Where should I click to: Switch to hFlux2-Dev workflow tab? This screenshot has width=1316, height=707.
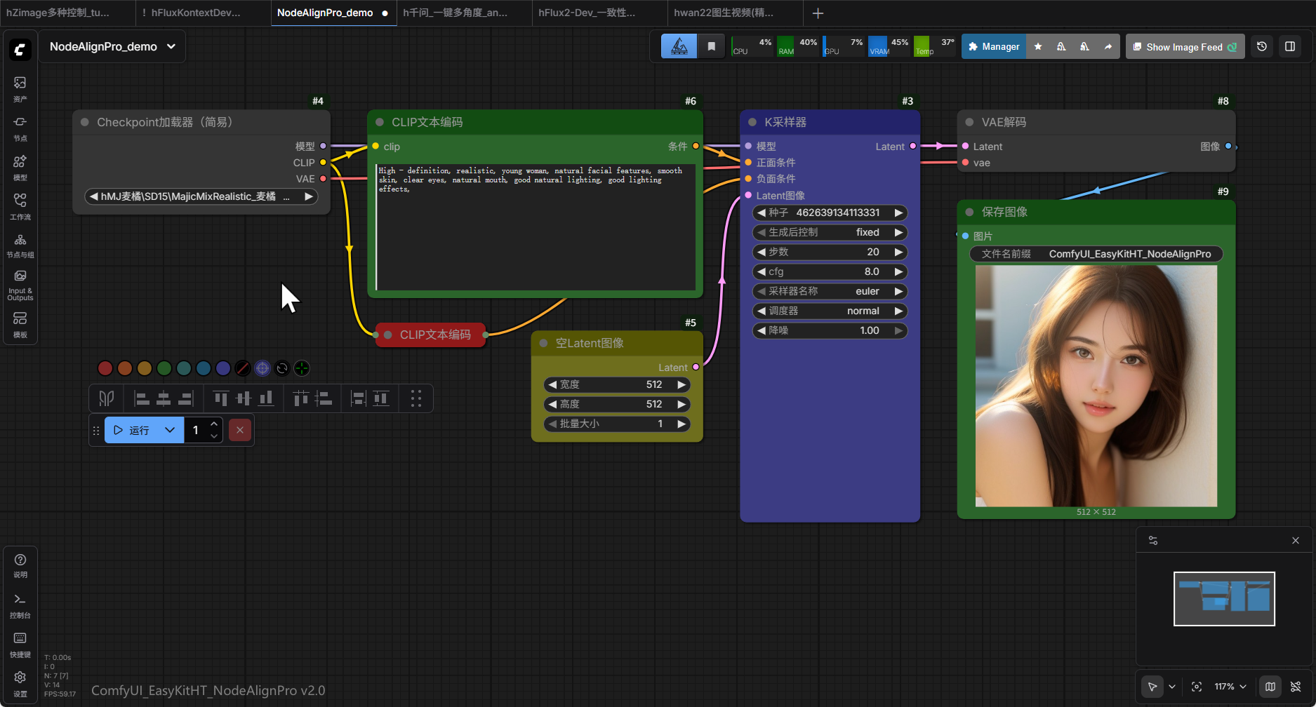599,13
